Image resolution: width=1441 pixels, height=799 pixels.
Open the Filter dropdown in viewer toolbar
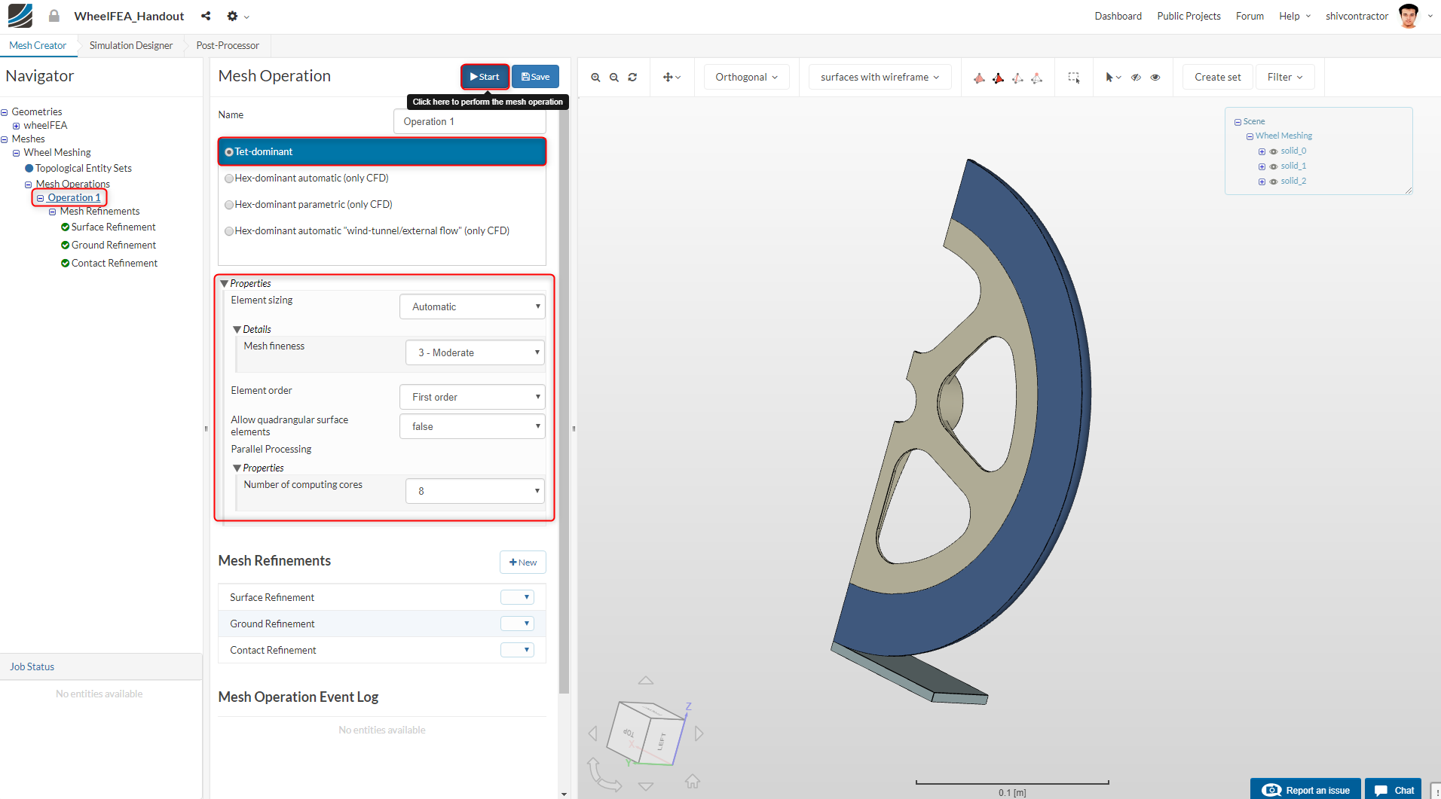(1285, 77)
